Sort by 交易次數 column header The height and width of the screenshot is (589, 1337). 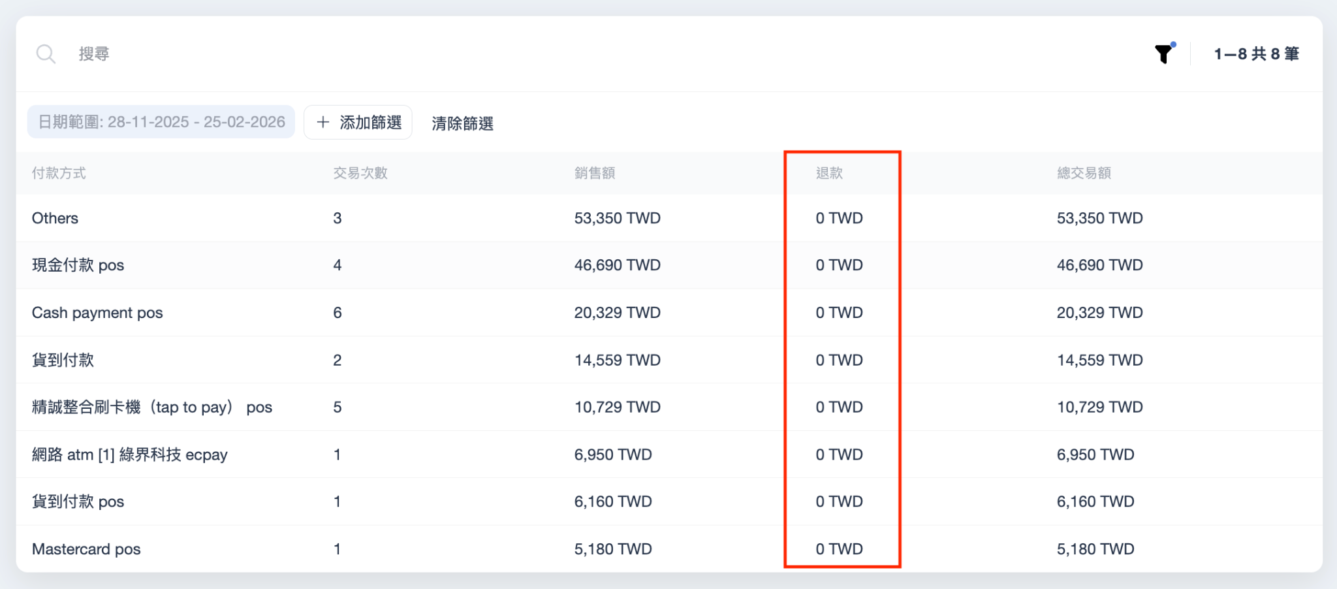(x=360, y=173)
